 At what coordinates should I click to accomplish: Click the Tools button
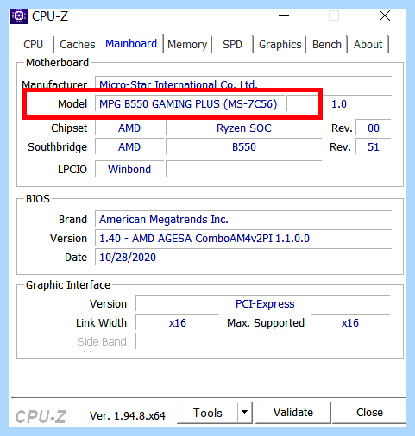tap(208, 413)
